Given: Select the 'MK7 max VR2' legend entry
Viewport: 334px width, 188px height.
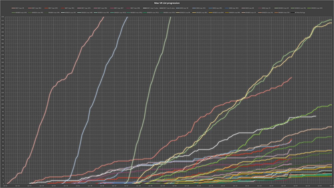Looking at the screenshot, I should (35, 8).
